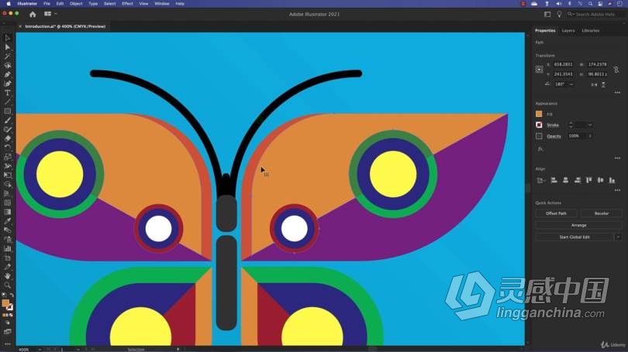The image size is (628, 352).
Task: Show more Appearance options
Action: tap(617, 159)
